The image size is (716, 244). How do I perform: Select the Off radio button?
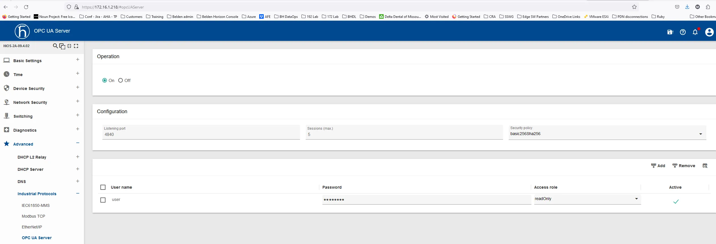pos(121,80)
